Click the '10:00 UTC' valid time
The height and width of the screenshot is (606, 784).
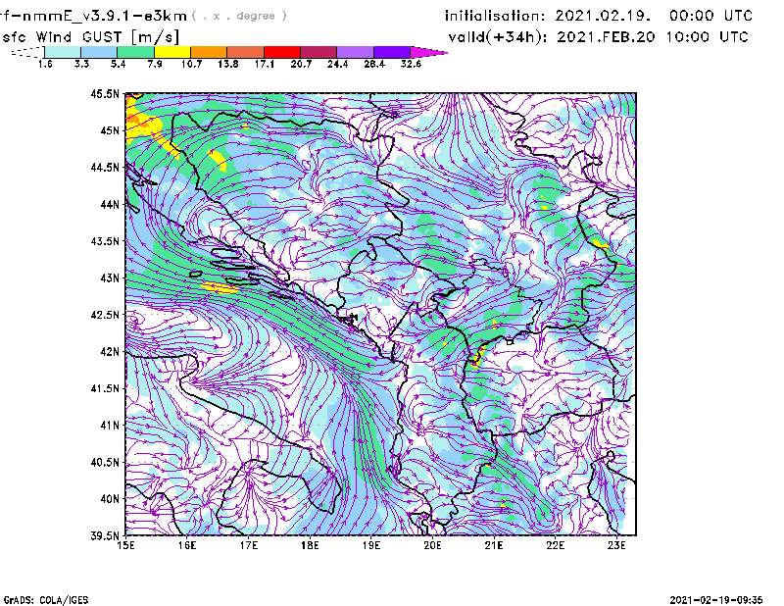tap(707, 37)
